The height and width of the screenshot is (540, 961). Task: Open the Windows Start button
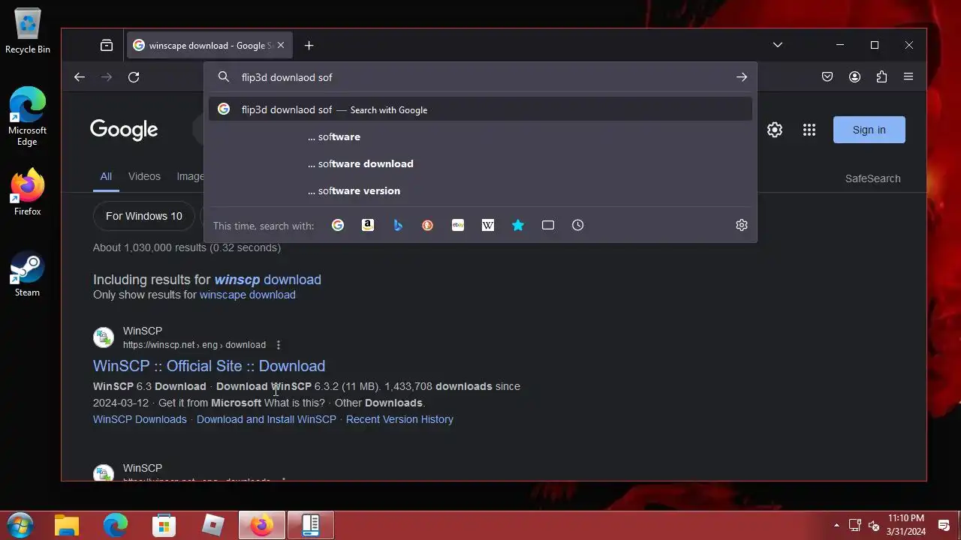click(20, 525)
